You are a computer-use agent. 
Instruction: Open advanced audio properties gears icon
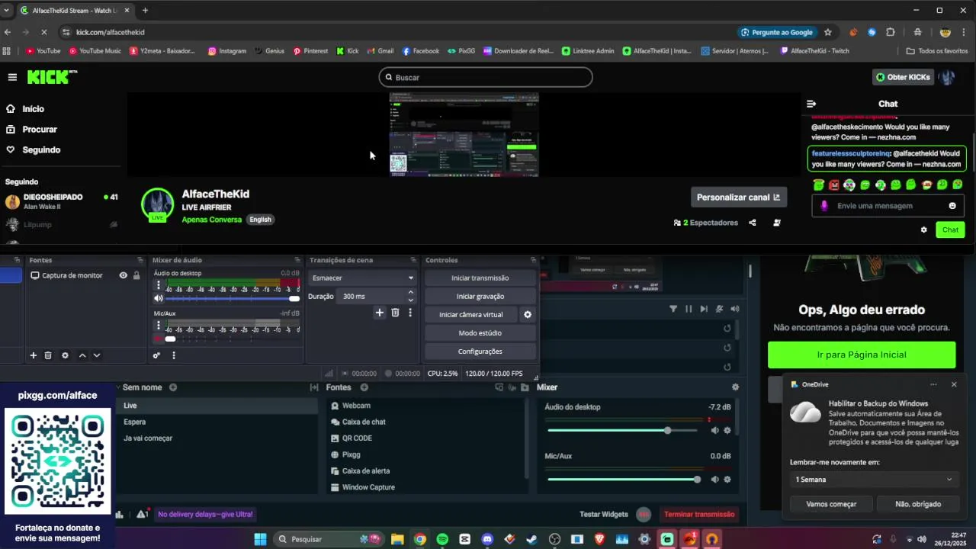click(x=156, y=355)
